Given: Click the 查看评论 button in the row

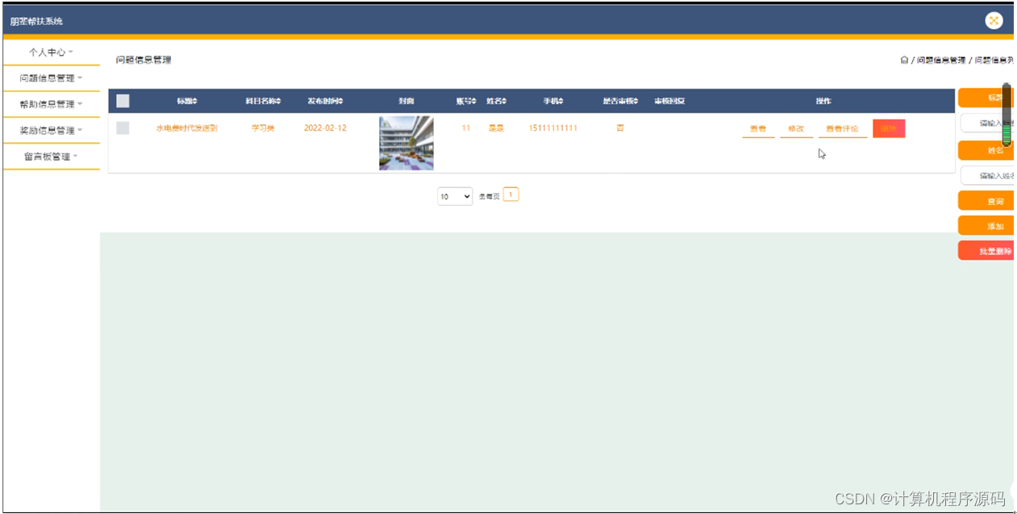Looking at the screenshot, I should point(842,129).
